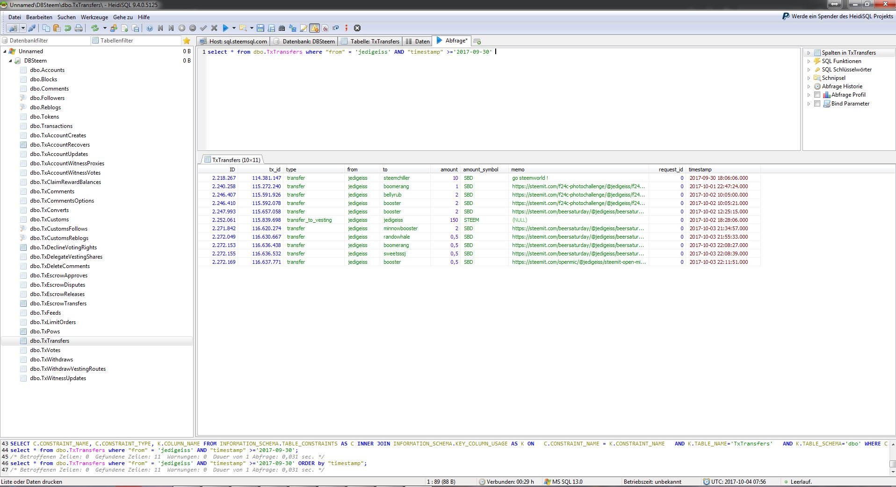The width and height of the screenshot is (896, 487).
Task: Click the HeidiSQL donate link
Action: point(838,16)
